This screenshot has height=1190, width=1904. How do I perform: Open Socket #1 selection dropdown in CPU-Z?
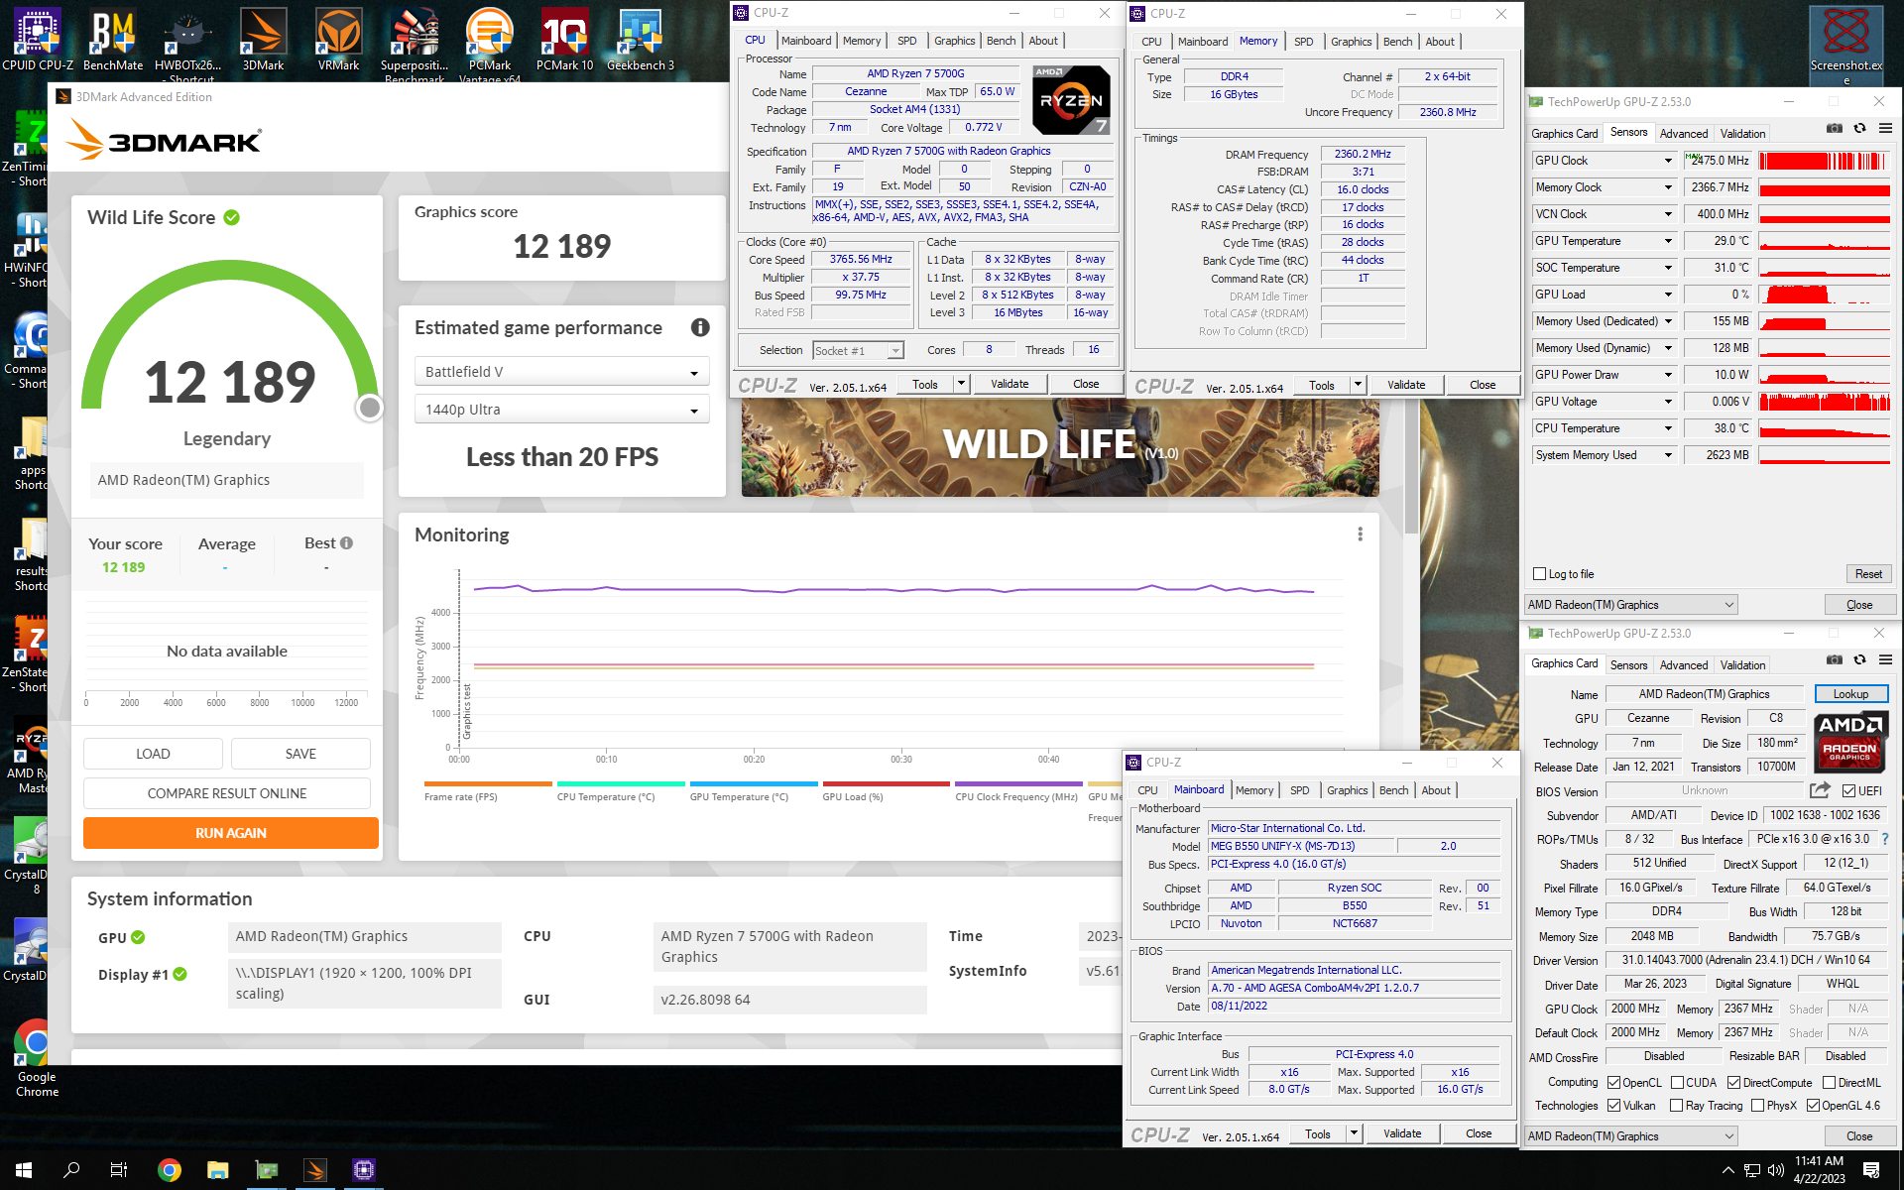click(x=858, y=350)
